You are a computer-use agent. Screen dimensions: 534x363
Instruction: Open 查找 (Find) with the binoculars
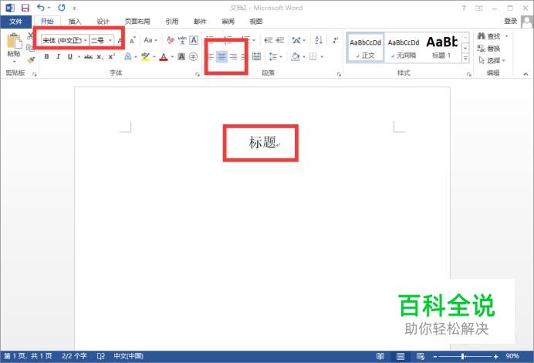point(489,36)
